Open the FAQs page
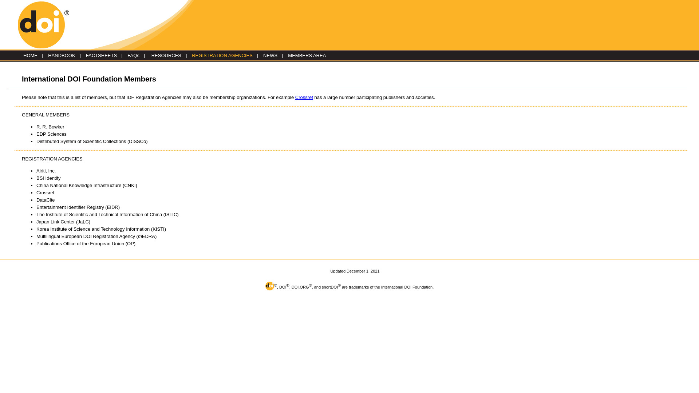Screen dimensions: 699x393 pos(133,56)
